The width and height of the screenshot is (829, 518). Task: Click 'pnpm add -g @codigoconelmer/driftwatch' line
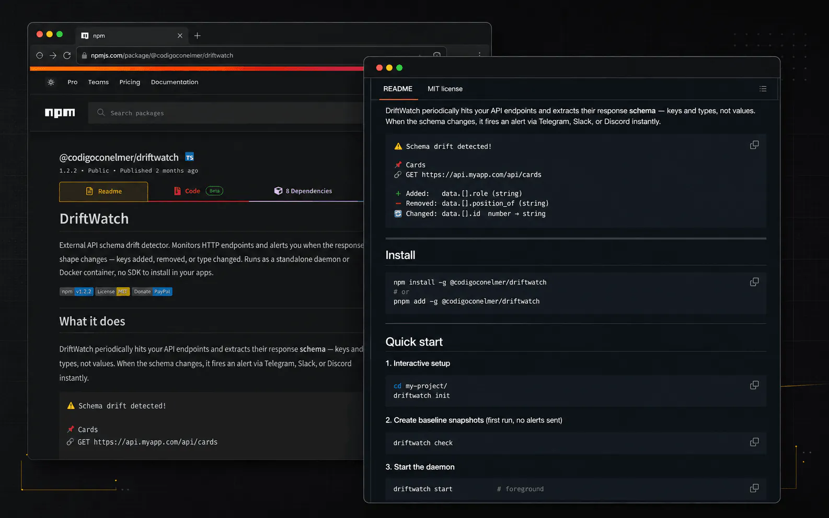(x=466, y=301)
